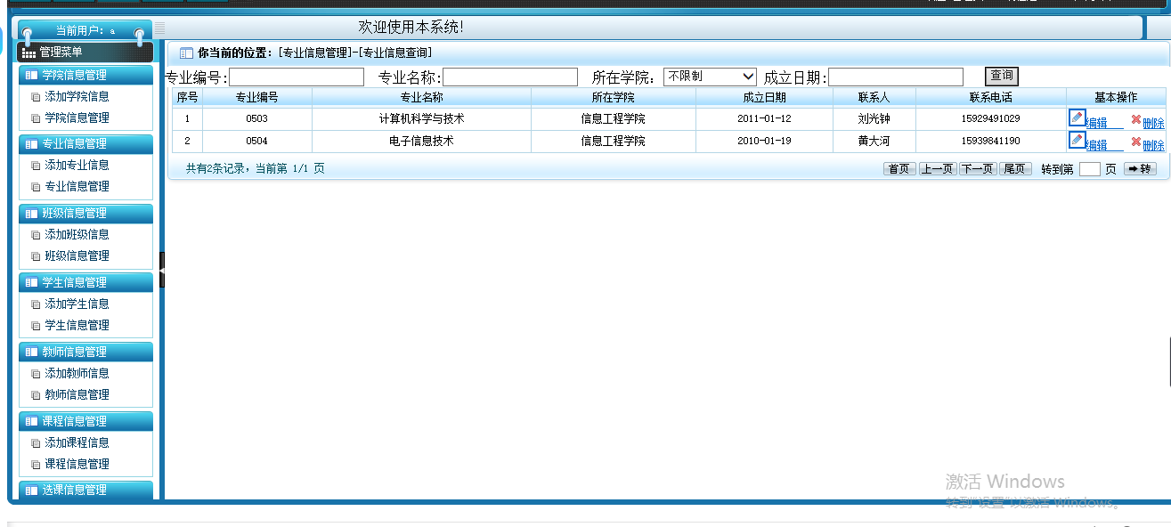Click the pencil edit icon in row 0503

pyautogui.click(x=1077, y=118)
